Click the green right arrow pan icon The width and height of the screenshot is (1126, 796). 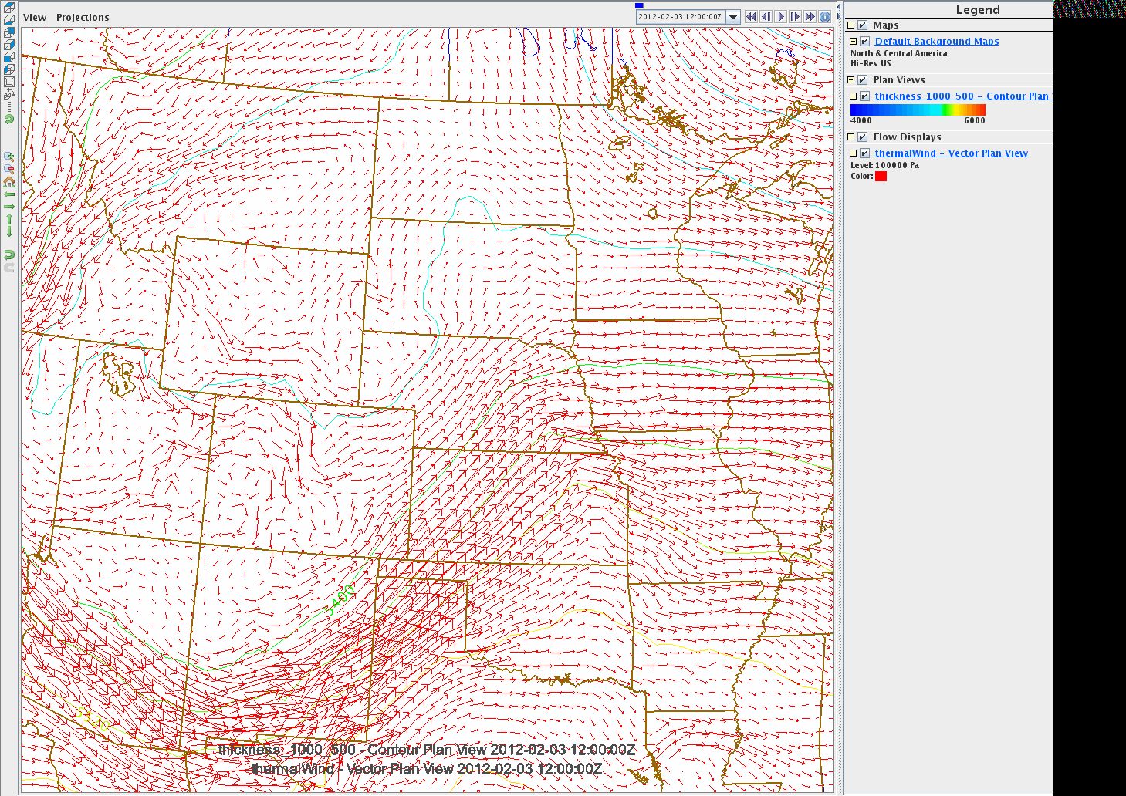(9, 207)
